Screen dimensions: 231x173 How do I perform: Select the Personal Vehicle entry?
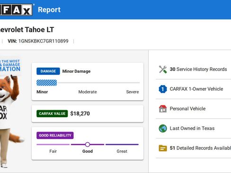click(x=193, y=109)
